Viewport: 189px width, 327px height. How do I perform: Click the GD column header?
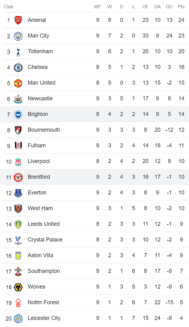pos(169,7)
